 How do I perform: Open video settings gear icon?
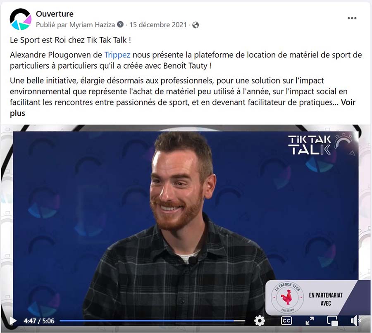click(x=260, y=321)
